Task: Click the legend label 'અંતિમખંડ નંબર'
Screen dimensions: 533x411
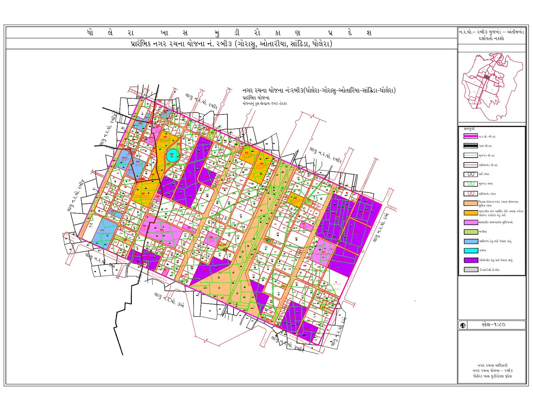Action: point(487,194)
